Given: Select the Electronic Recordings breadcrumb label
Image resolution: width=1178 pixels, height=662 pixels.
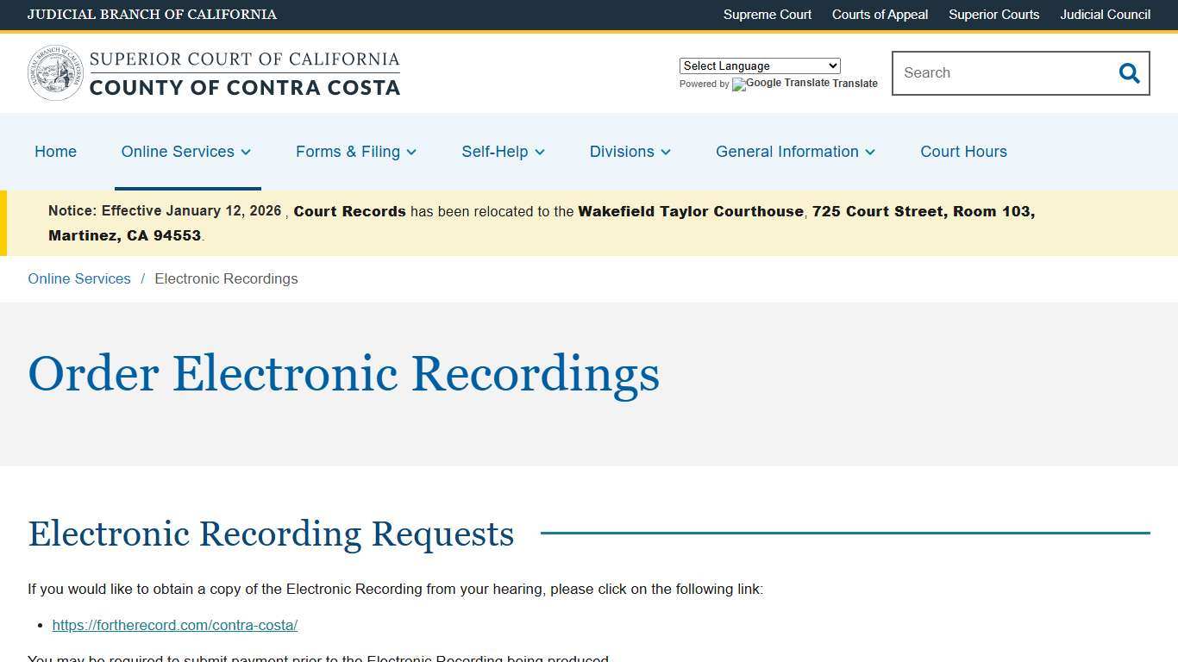Looking at the screenshot, I should coord(226,278).
